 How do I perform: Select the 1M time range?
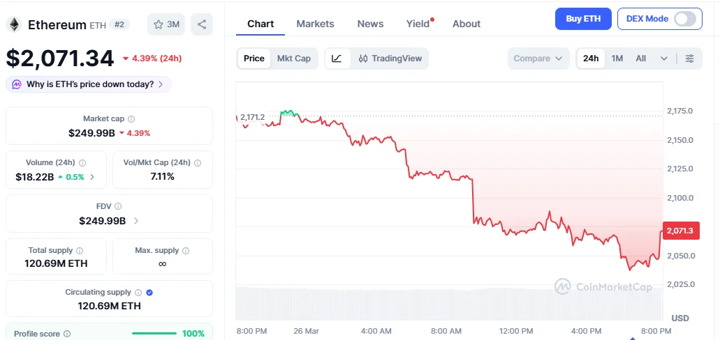point(617,59)
